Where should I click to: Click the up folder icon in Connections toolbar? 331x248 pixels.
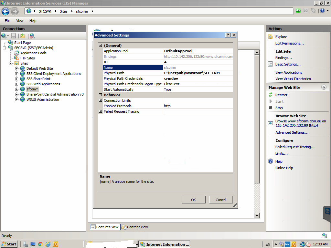tap(23, 36)
